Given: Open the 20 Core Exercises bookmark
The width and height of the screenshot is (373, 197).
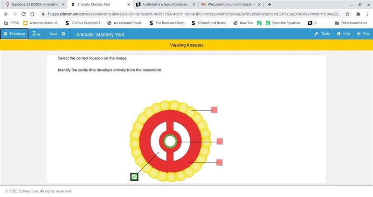Looking at the screenshot, I should [x=84, y=23].
